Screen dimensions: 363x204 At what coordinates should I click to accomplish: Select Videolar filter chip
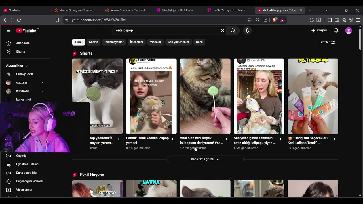pyautogui.click(x=155, y=42)
